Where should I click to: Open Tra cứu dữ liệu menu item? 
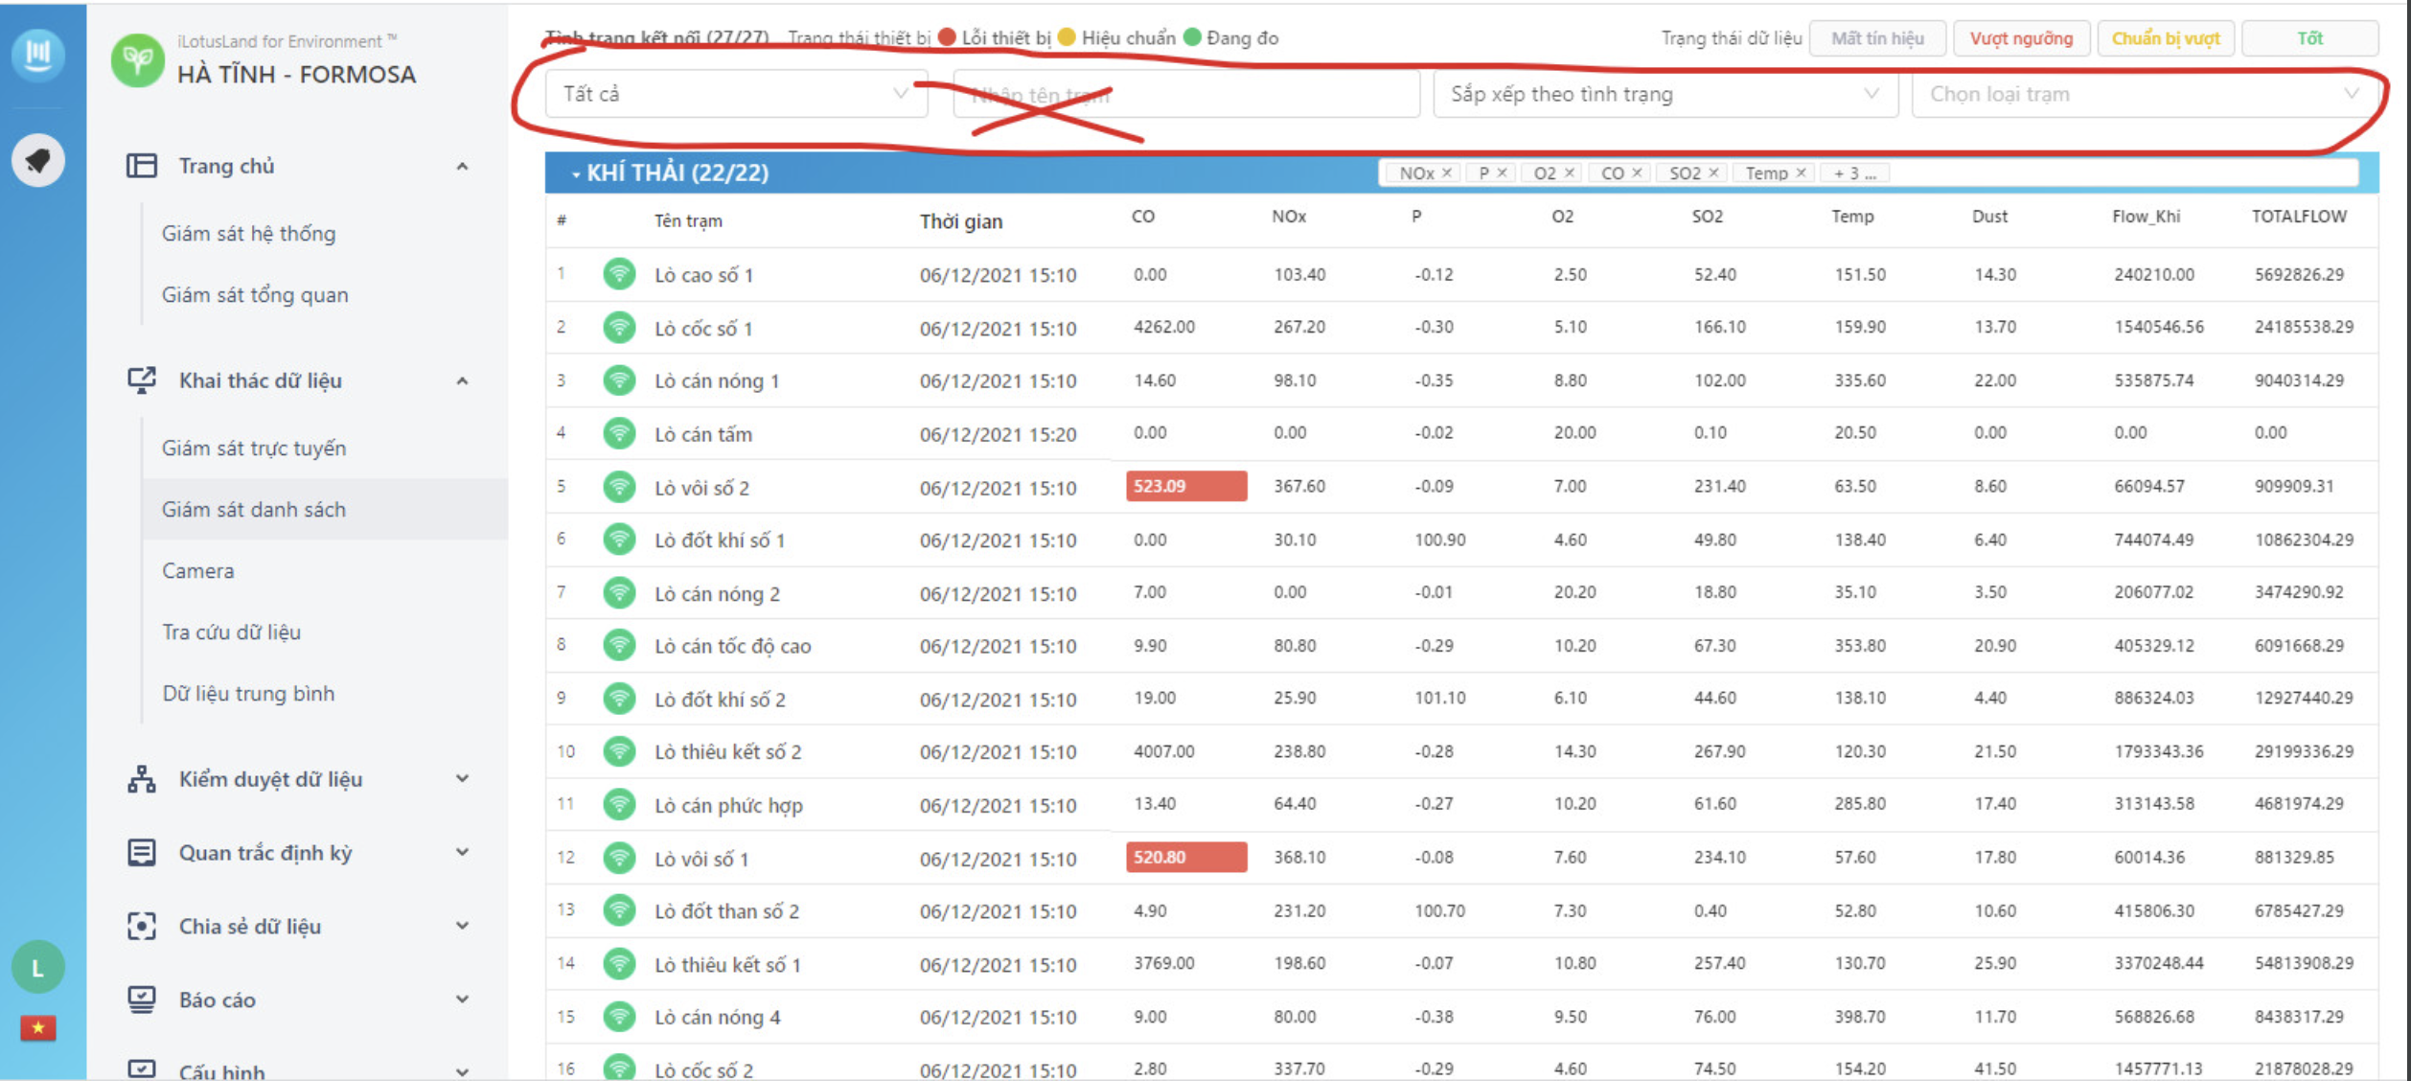(232, 632)
